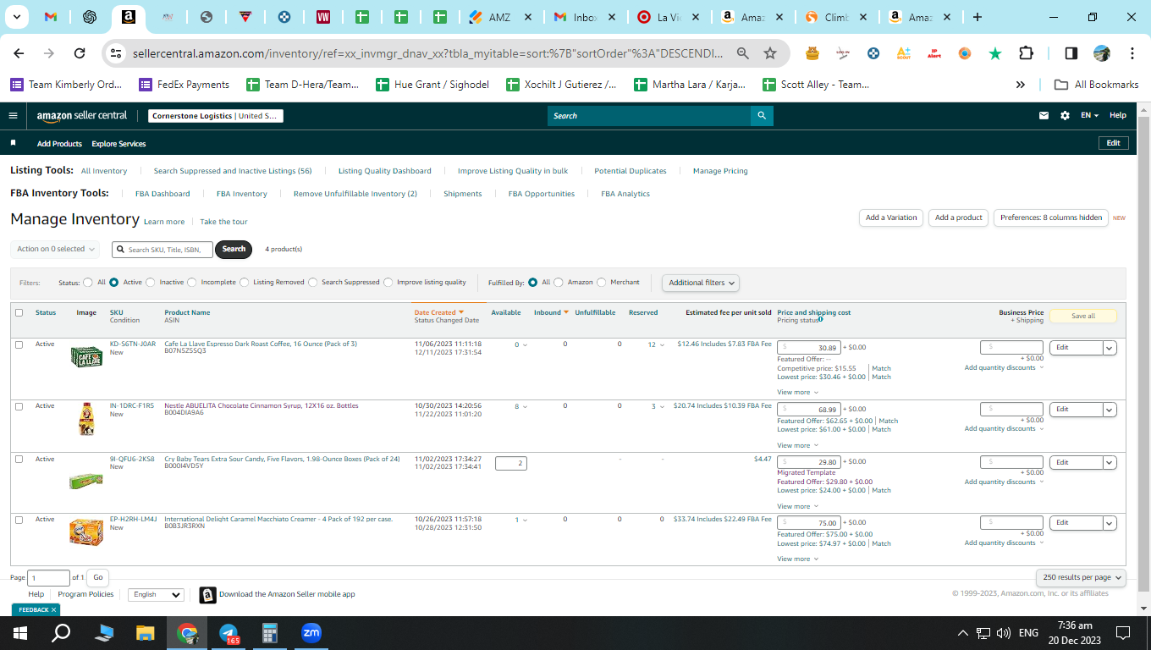
Task: Expand the Additional filters dropdown
Action: pos(700,283)
